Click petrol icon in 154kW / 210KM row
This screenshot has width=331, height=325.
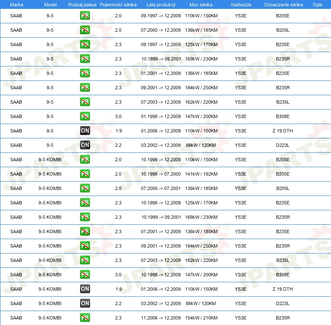(85, 318)
